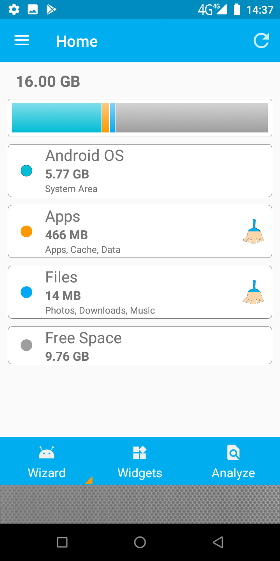Switch to the Wizard tab label
280x561 pixels.
point(47,473)
